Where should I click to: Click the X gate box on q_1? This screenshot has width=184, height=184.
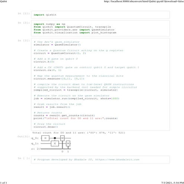tap(55, 143)
